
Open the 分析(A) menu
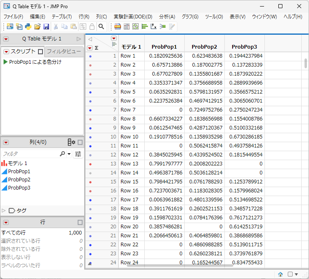click(167, 17)
